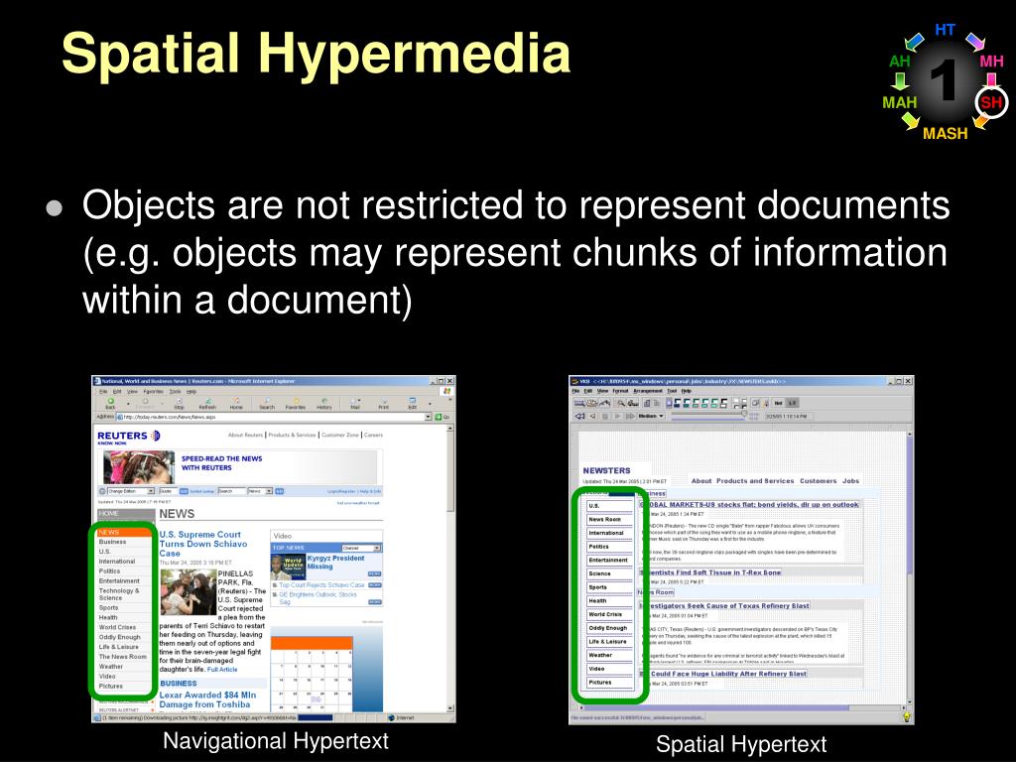This screenshot has height=762, width=1016.
Task: Select Technology & Science in Reuters navigation
Action: tap(119, 594)
